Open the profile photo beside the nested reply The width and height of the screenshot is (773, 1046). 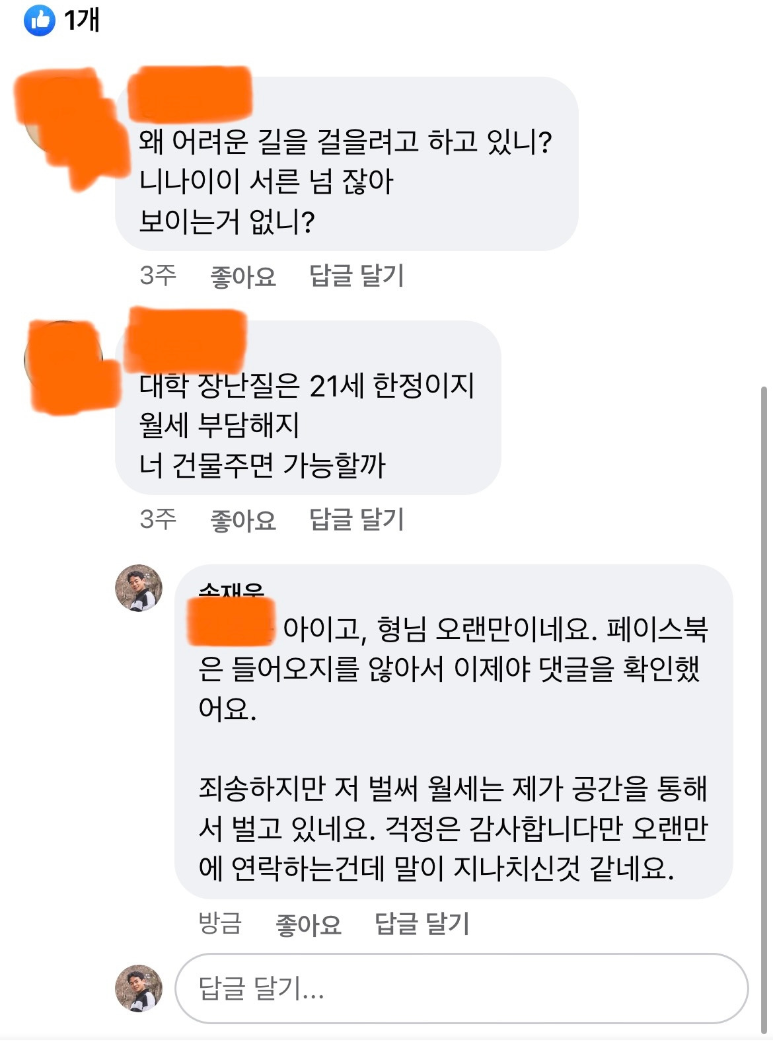pos(139,588)
